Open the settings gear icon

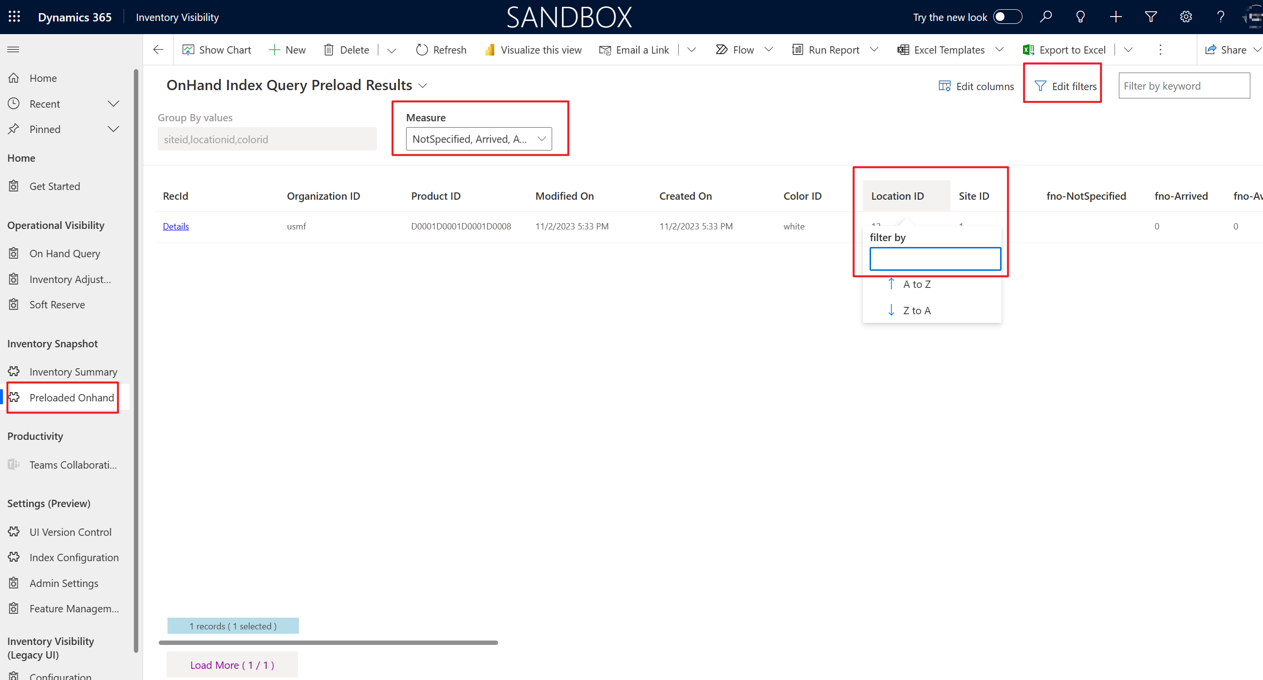1186,17
